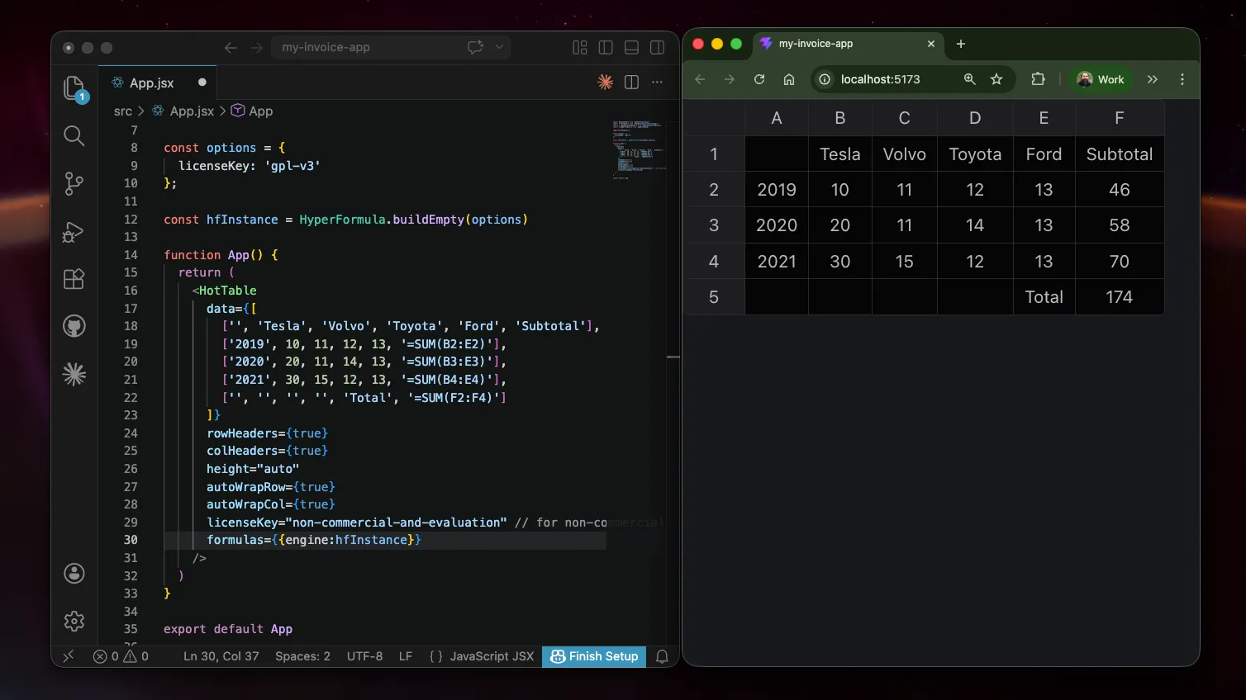Open the Manage settings gear
Image resolution: width=1246 pixels, height=700 pixels.
74,621
